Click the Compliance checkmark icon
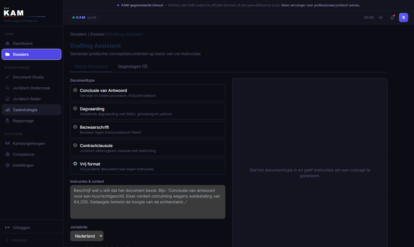414x247 pixels. coord(7,154)
